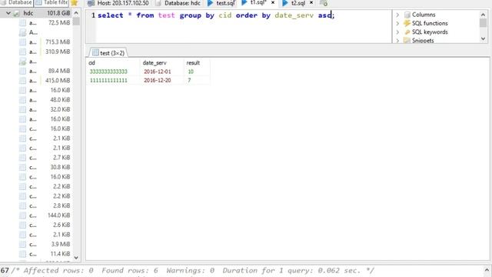Collapse the hdc database node

click(x=8, y=13)
